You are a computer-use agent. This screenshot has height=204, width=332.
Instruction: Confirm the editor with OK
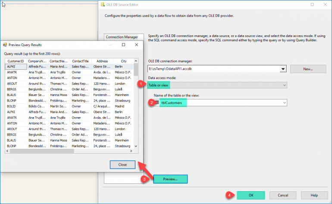tap(251, 195)
